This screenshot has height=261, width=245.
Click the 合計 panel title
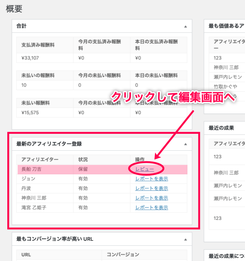pyautogui.click(x=21, y=26)
